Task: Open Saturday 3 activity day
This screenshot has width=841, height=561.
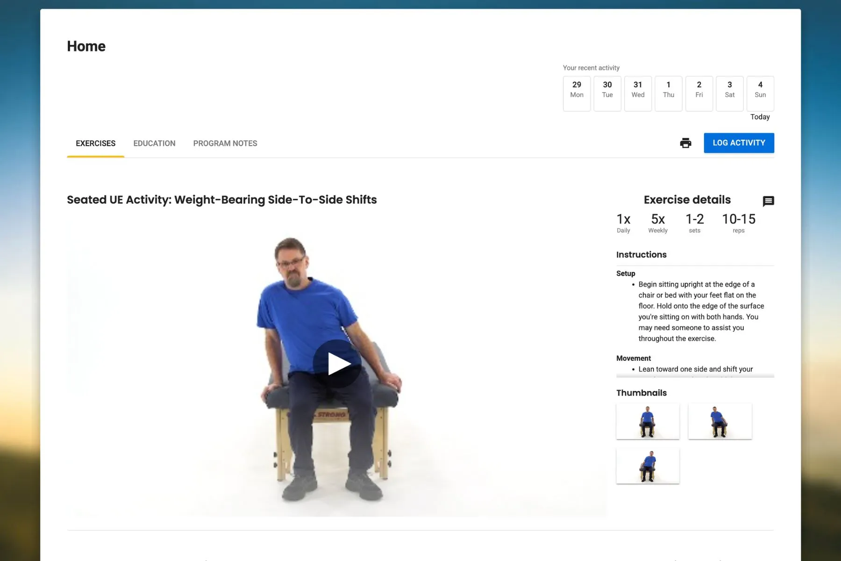Action: coord(729,93)
